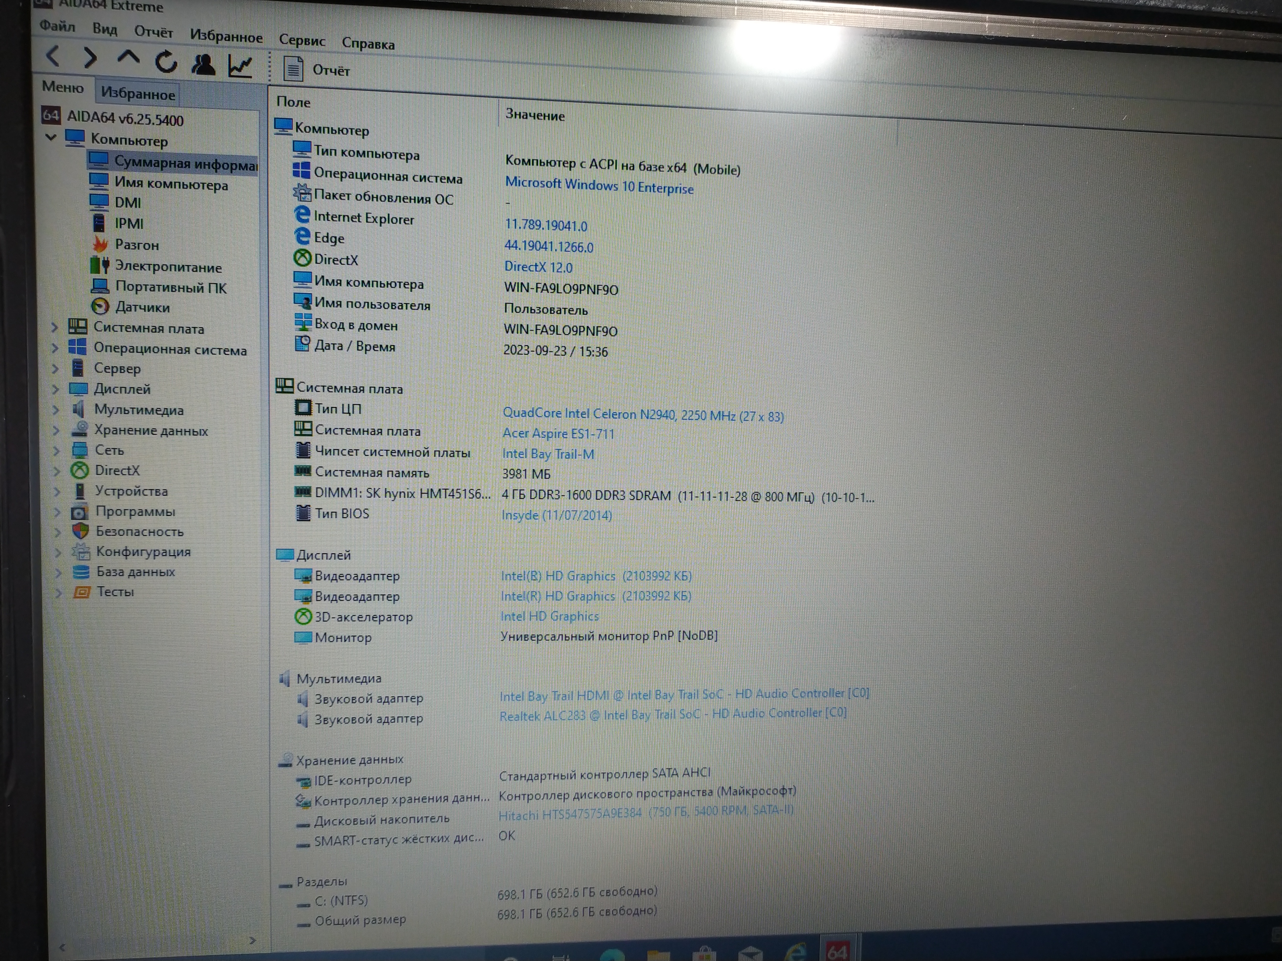This screenshot has width=1282, height=961.
Task: Click the Электропитание battery icon
Action: [100, 265]
